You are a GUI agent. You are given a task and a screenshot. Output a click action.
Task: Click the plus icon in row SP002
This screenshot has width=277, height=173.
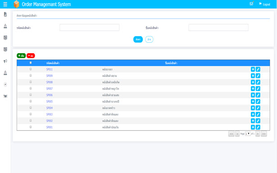[x=253, y=121]
